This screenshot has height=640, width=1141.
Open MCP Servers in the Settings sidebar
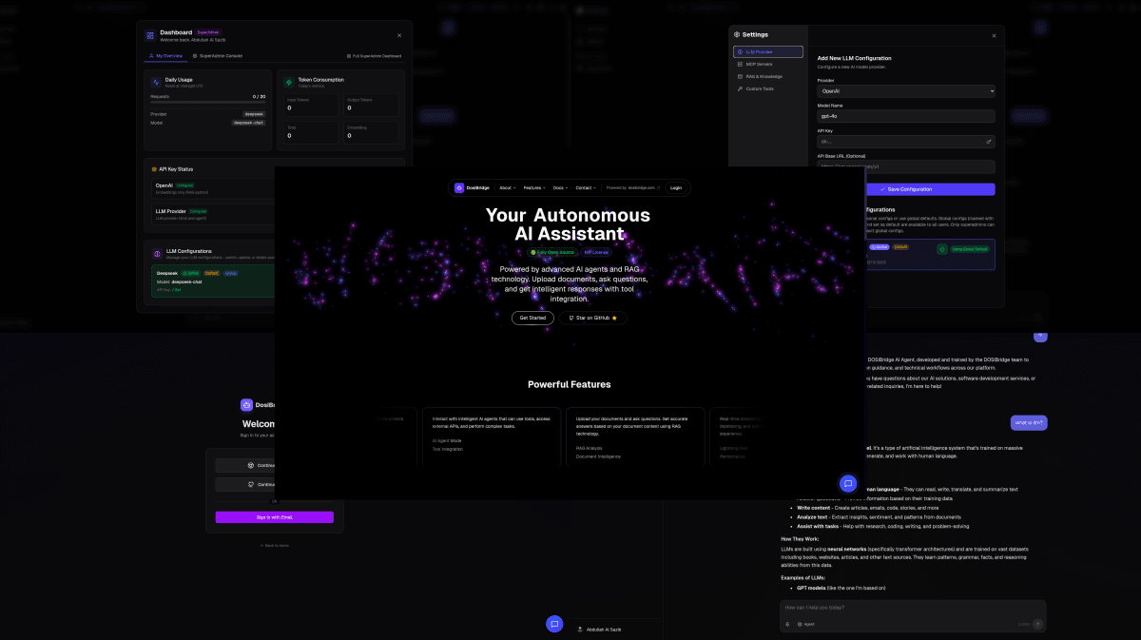tap(767, 64)
